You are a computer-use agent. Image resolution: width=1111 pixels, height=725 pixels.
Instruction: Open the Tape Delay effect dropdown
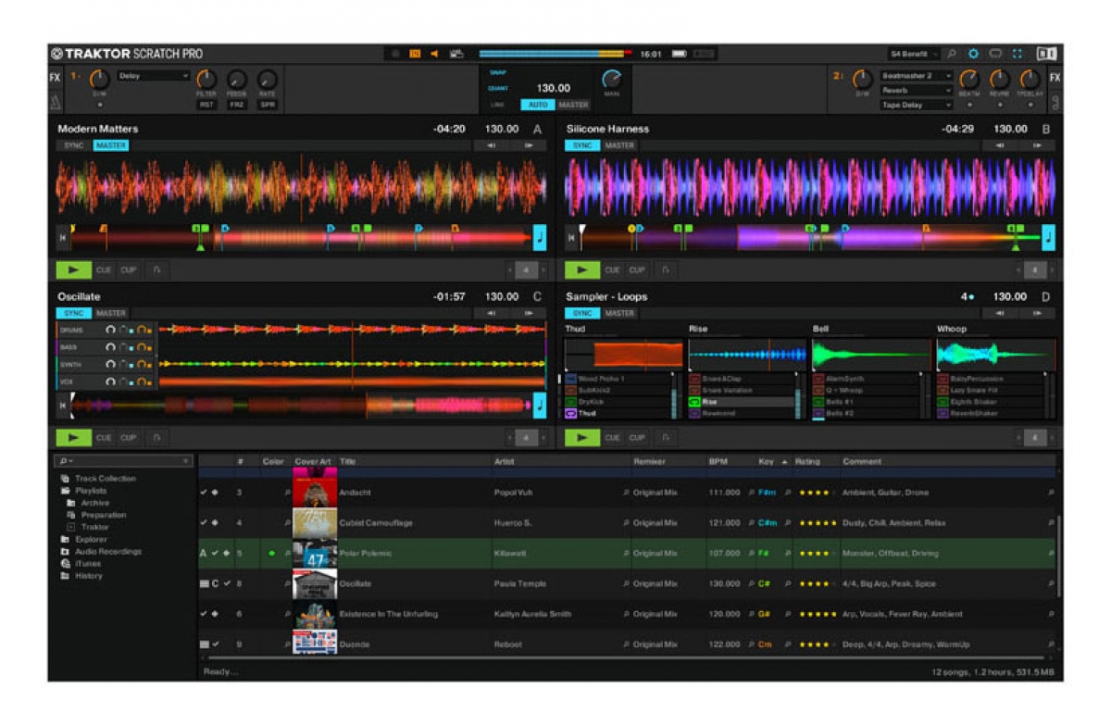point(917,106)
